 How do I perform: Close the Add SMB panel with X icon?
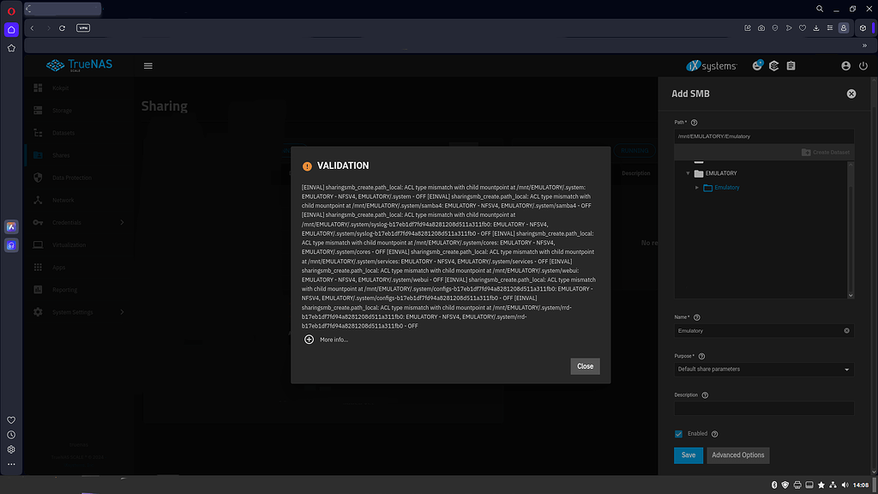click(x=851, y=93)
